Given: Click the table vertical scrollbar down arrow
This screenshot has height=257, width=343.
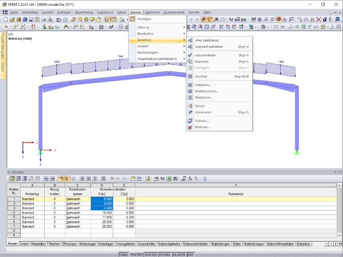Looking at the screenshot, I should pyautogui.click(x=339, y=235).
